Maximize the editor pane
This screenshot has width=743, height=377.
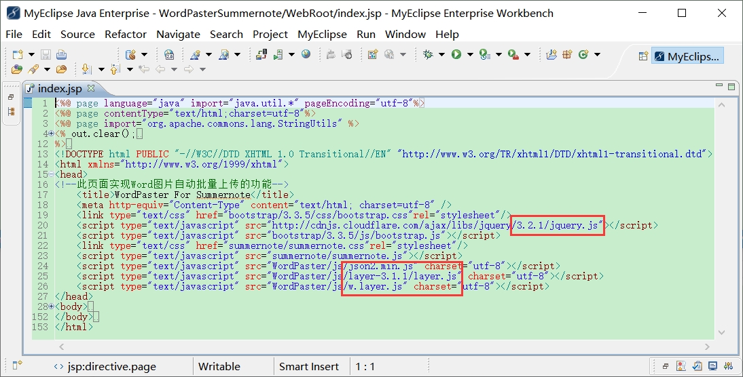pyautogui.click(x=731, y=86)
